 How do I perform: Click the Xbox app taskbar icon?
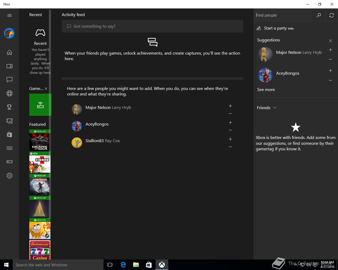162,265
